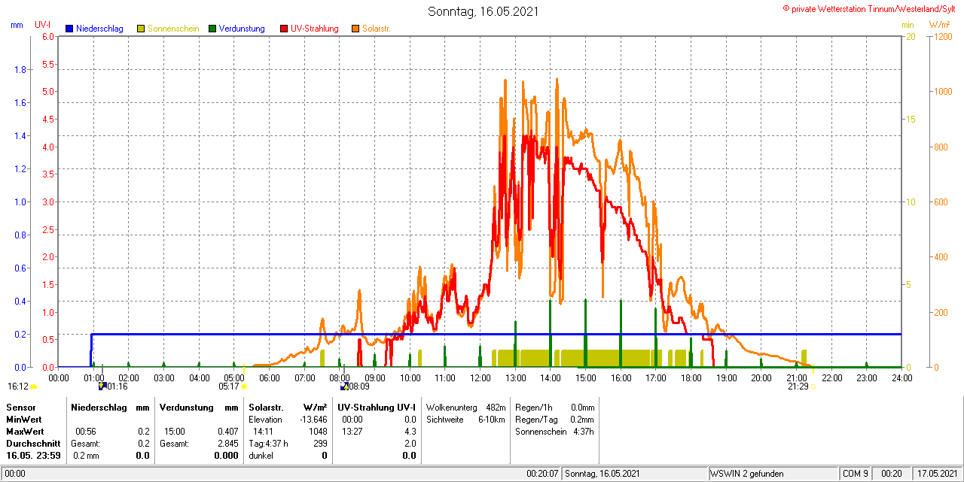Click the Niederschlag max time 00:56
Screen dimensions: 964x482
point(85,432)
